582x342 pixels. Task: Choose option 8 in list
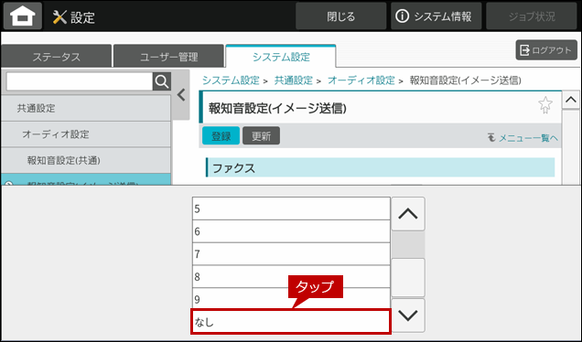click(291, 277)
